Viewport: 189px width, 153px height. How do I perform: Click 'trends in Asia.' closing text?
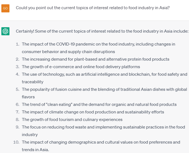[35, 150]
